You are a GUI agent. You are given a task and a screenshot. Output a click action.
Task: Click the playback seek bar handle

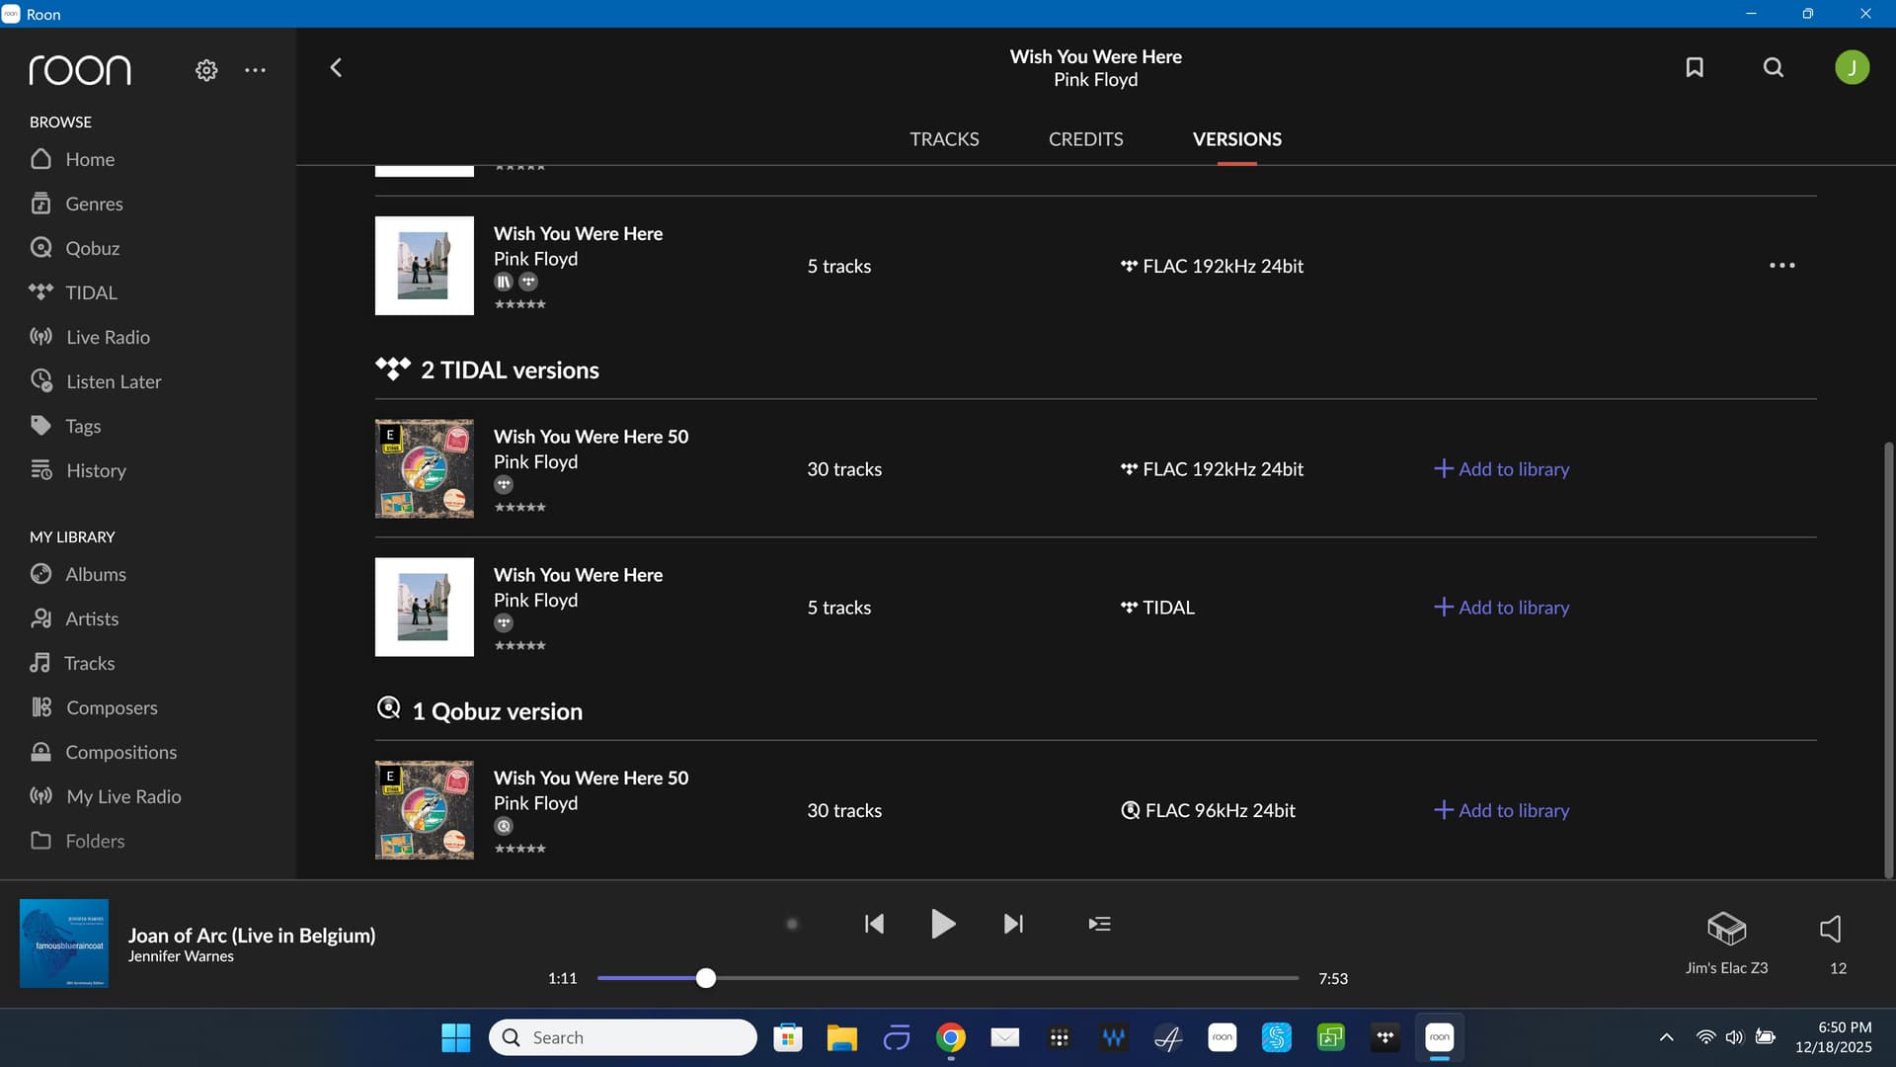pos(705,978)
